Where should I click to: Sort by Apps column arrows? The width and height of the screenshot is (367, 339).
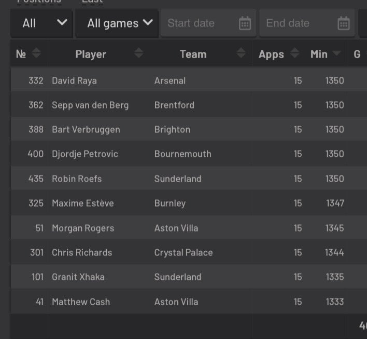[294, 53]
